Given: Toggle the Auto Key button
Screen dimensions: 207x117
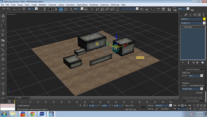Looking at the screenshot, I should 151,105.
